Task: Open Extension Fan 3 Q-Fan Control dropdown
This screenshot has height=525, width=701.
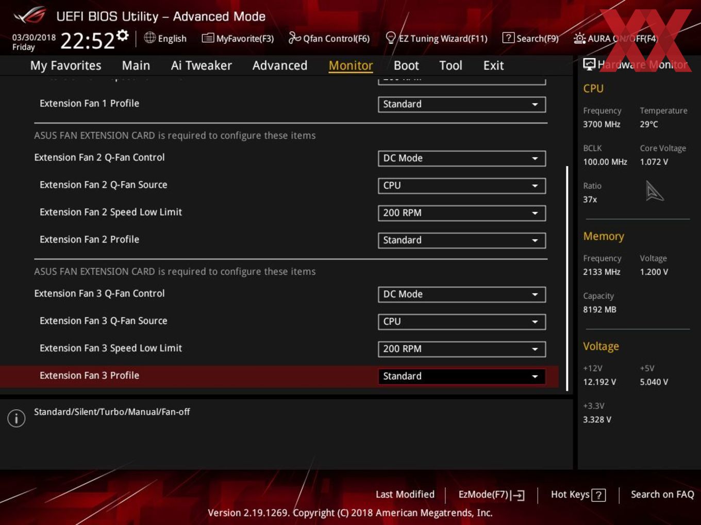Action: pyautogui.click(x=462, y=294)
